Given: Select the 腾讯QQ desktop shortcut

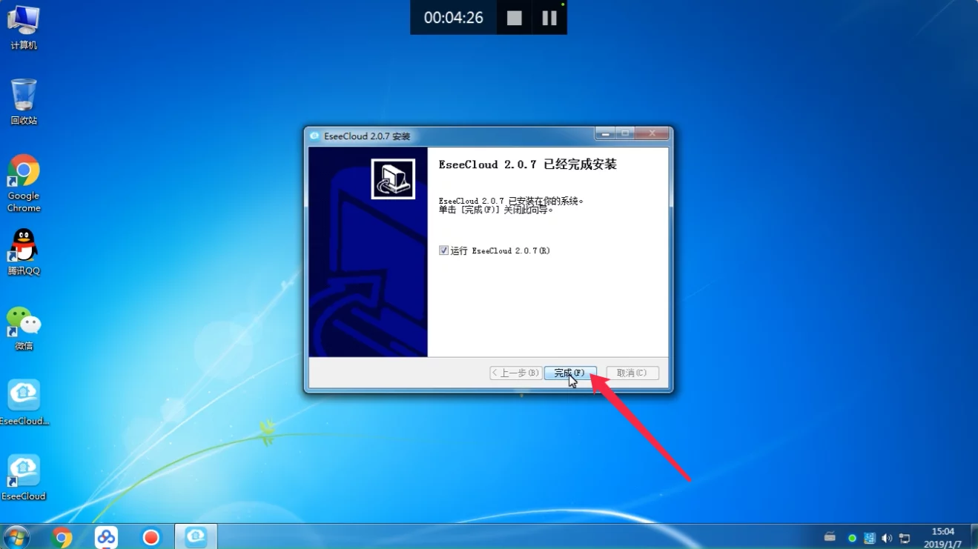Looking at the screenshot, I should [24, 252].
